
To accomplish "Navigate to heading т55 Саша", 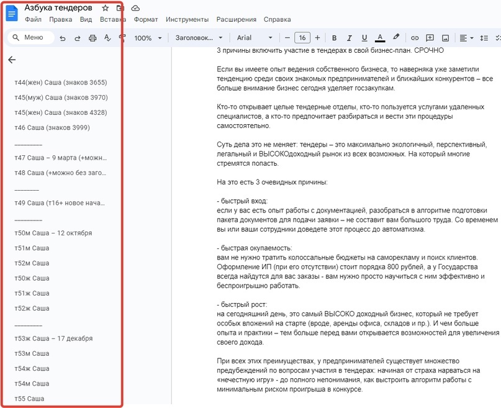I will (29, 399).
